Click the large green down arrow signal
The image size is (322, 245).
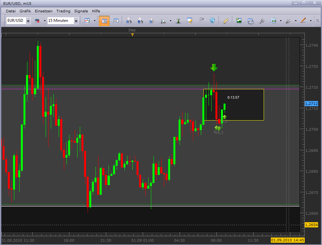click(214, 67)
